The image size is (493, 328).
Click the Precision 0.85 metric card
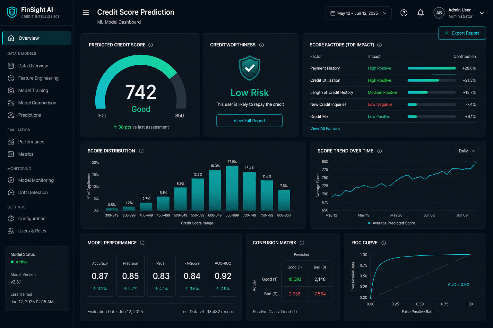coord(130,275)
